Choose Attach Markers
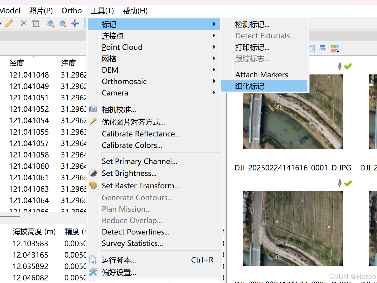Image resolution: width=377 pixels, height=283 pixels. [x=264, y=74]
